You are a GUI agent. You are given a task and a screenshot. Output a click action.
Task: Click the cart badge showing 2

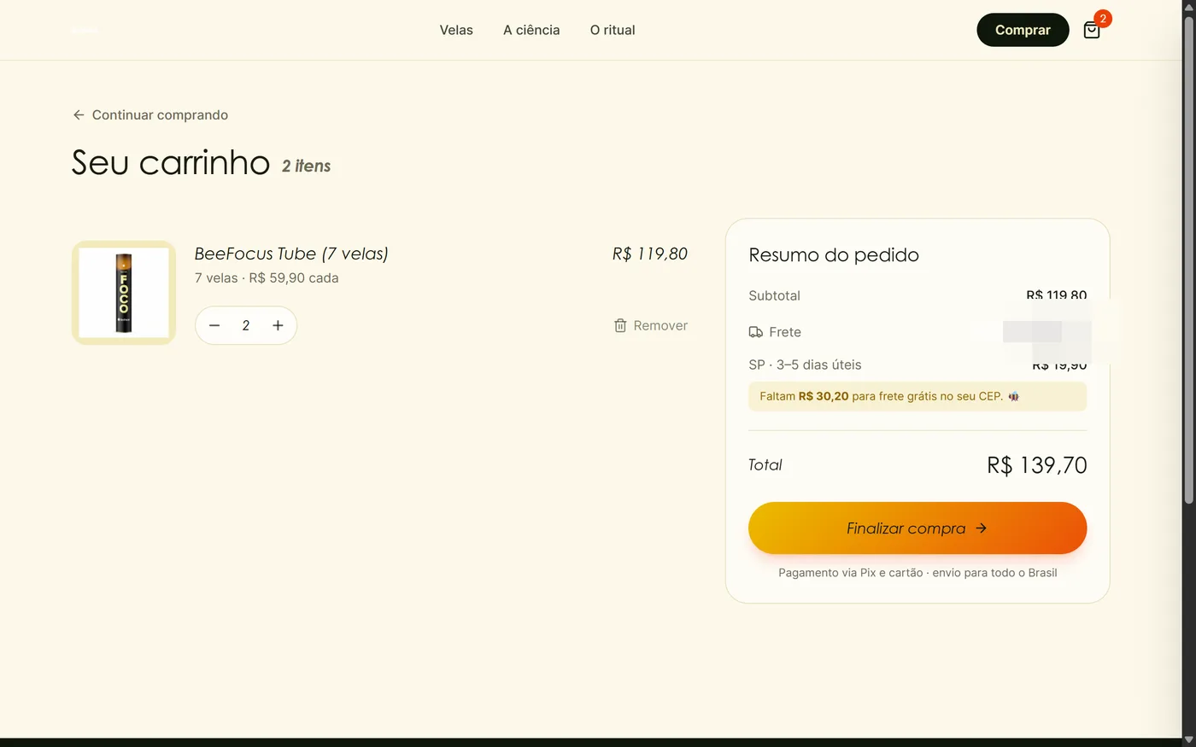click(1103, 18)
